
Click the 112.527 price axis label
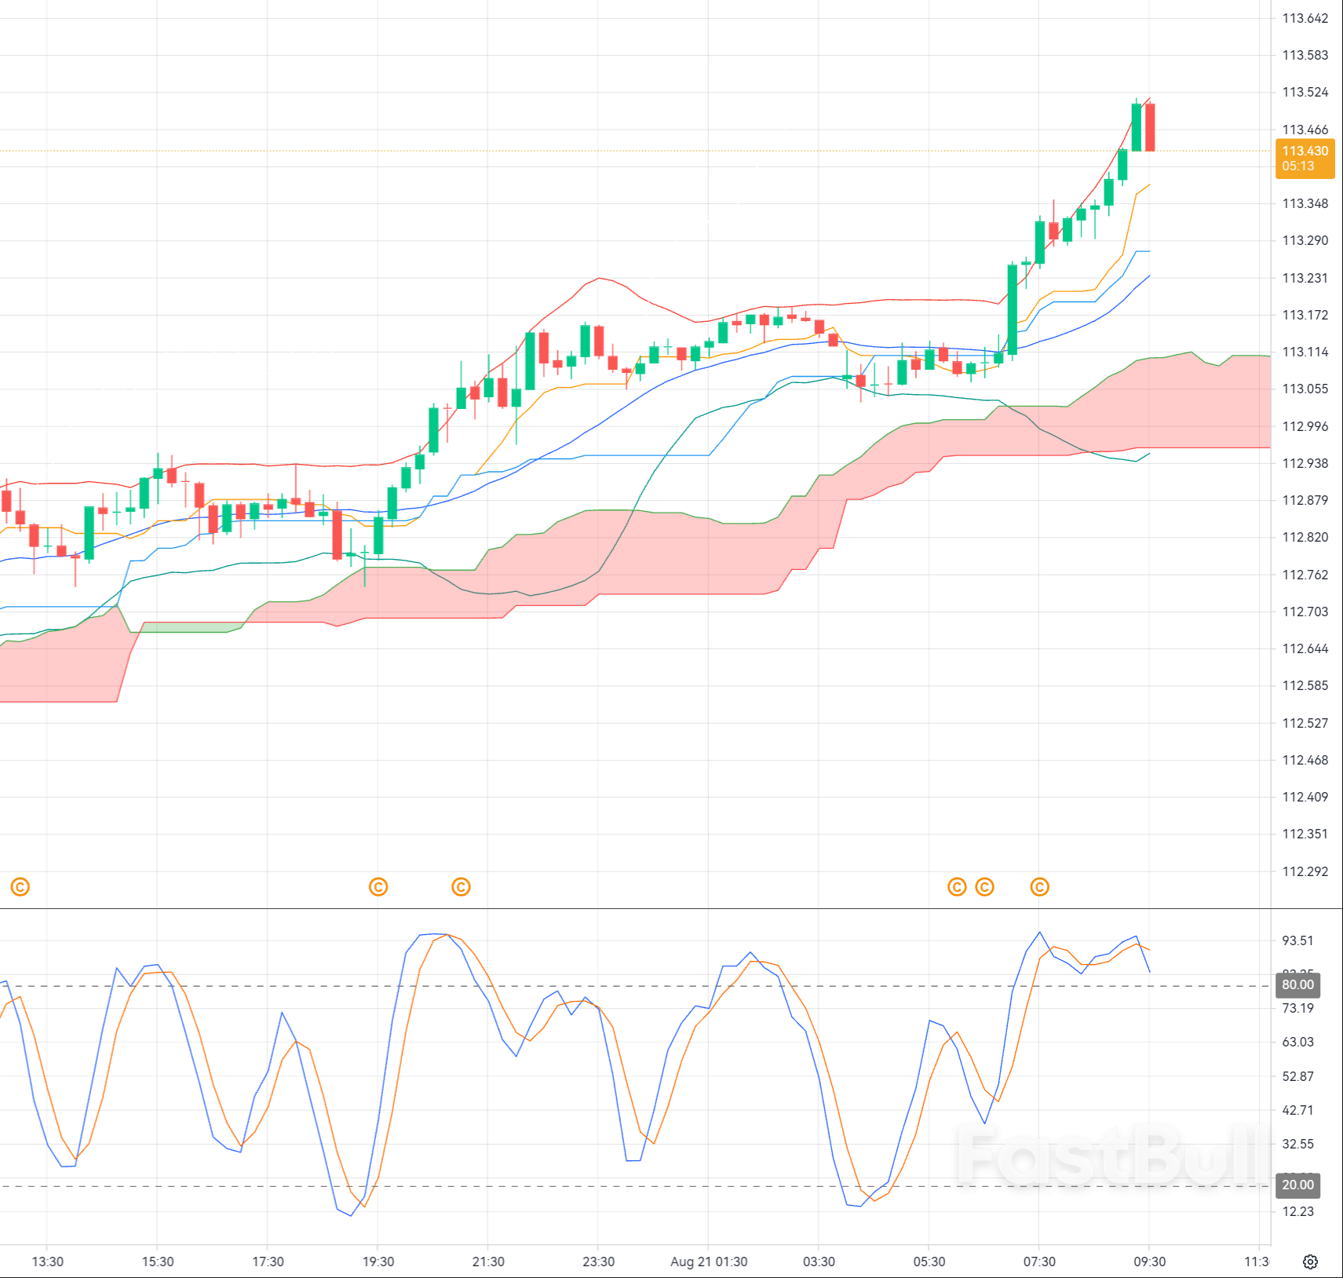tap(1305, 723)
